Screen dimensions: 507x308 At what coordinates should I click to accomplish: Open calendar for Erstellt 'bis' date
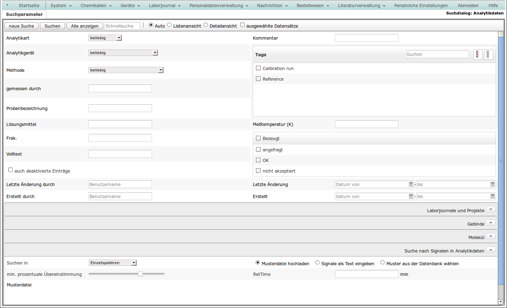[493, 197]
